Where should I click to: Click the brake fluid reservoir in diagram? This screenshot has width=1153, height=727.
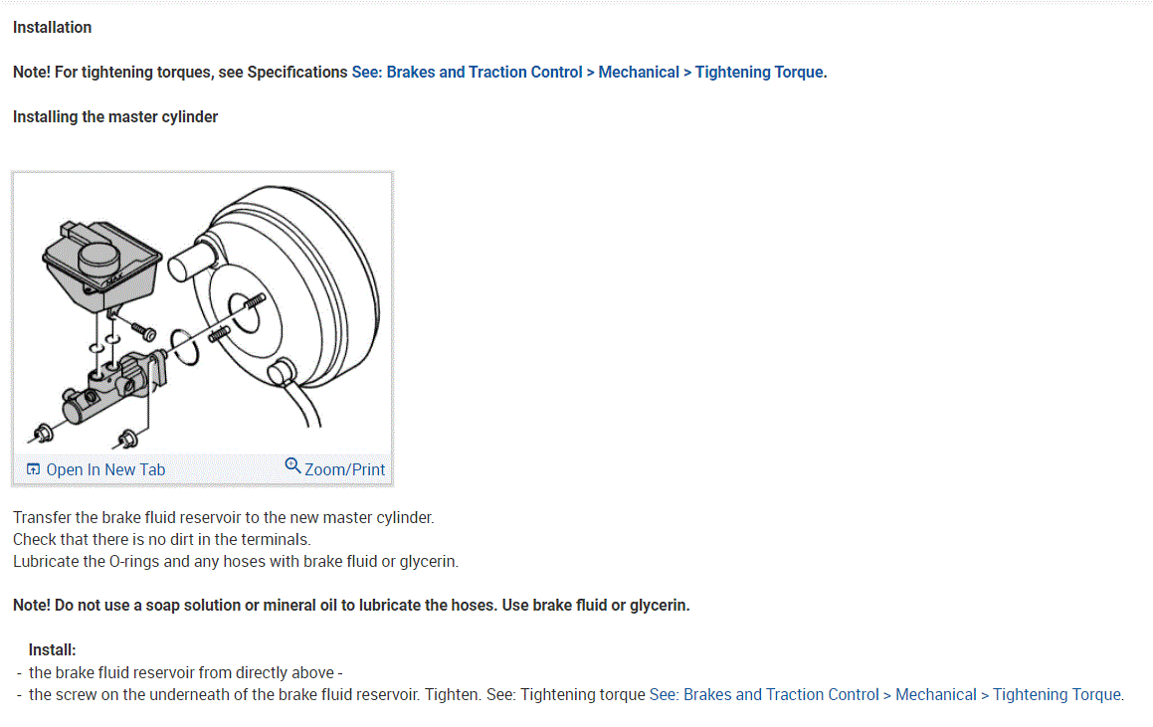tap(97, 261)
